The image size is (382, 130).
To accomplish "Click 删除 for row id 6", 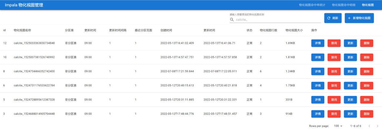I will 367,86.
